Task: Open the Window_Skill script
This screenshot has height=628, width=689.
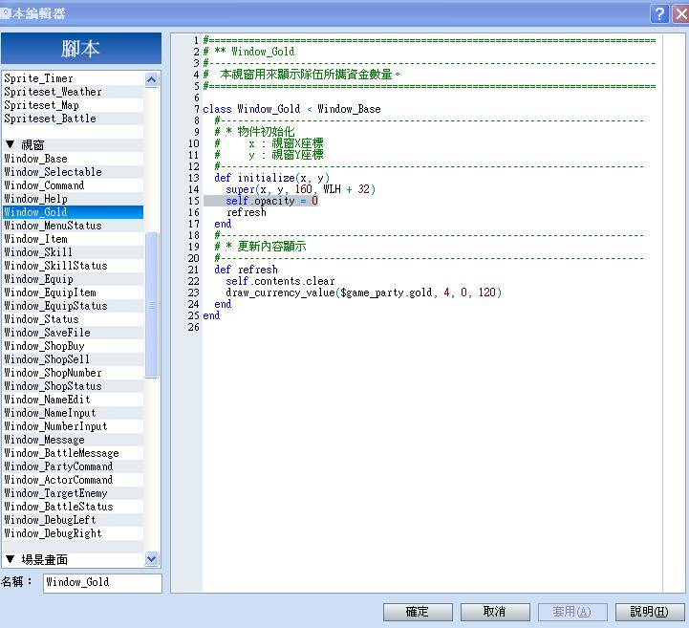Action: (73, 252)
